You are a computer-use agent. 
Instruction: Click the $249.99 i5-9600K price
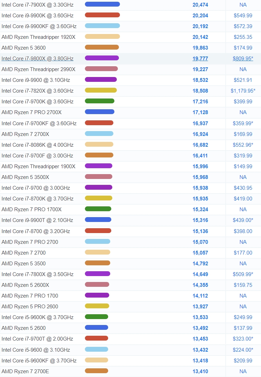pyautogui.click(x=243, y=317)
